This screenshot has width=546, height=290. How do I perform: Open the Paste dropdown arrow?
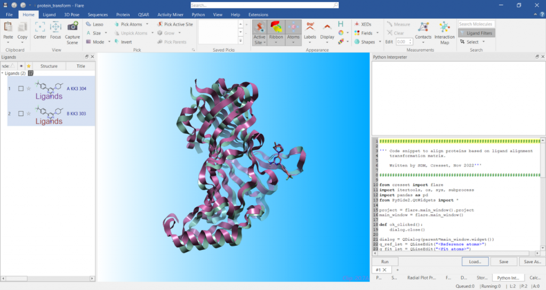click(x=8, y=43)
